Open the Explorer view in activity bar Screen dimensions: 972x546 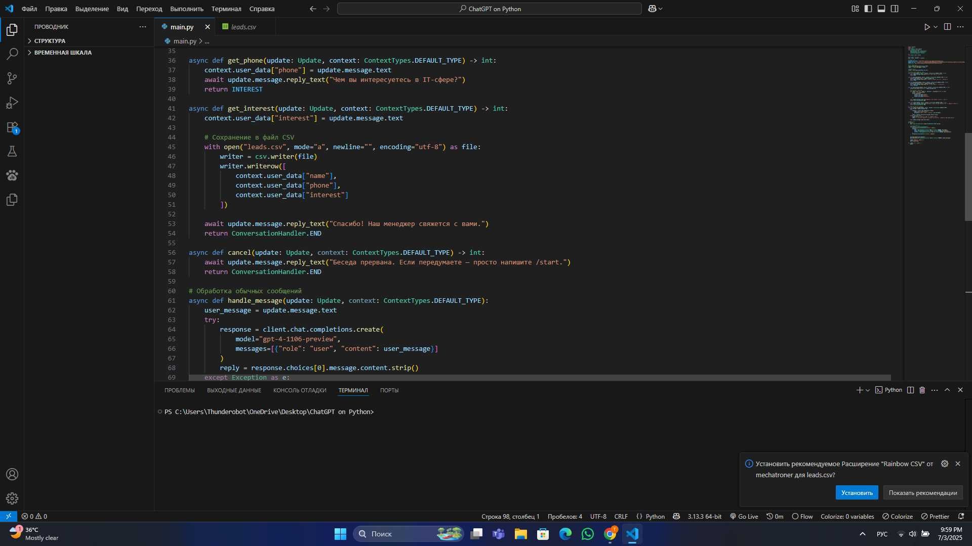point(12,30)
